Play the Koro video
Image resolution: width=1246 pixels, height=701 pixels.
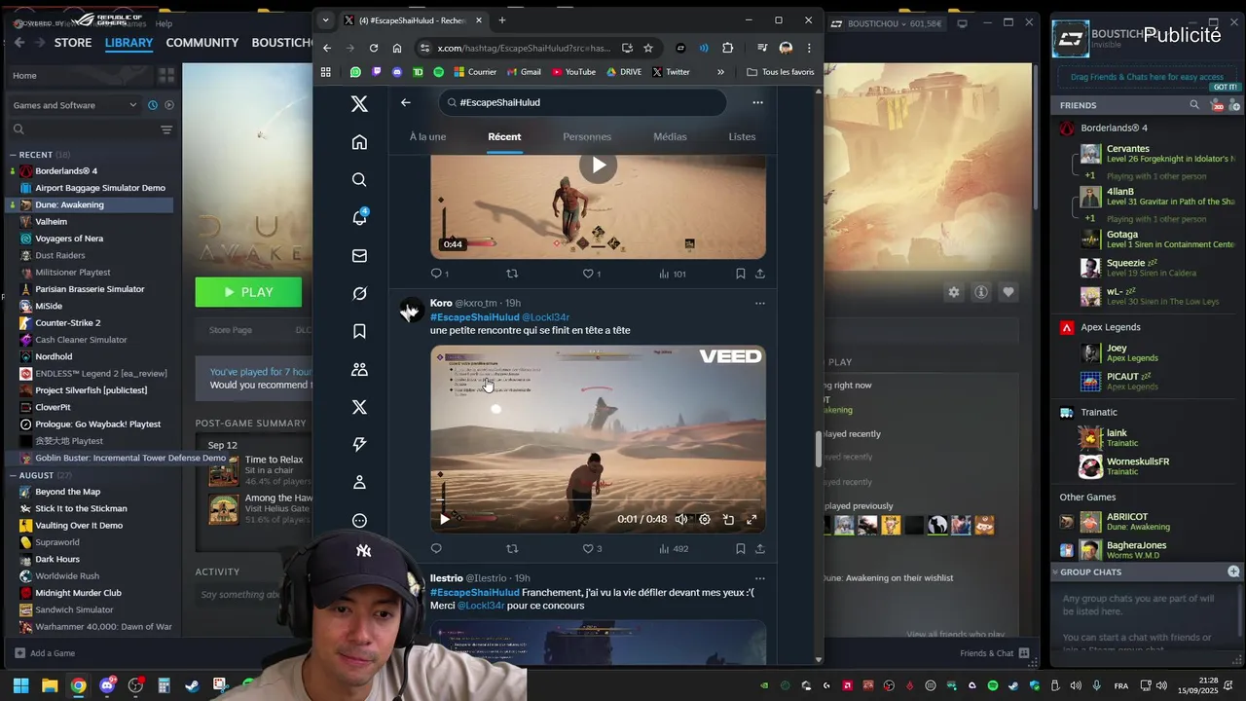[x=444, y=519]
